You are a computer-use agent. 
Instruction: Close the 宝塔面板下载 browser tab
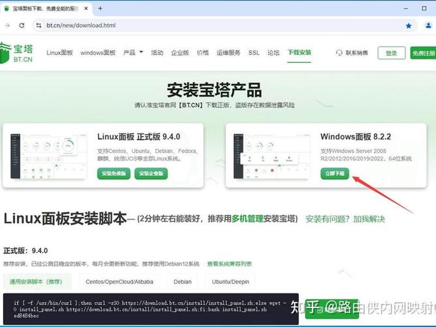[x=86, y=8]
